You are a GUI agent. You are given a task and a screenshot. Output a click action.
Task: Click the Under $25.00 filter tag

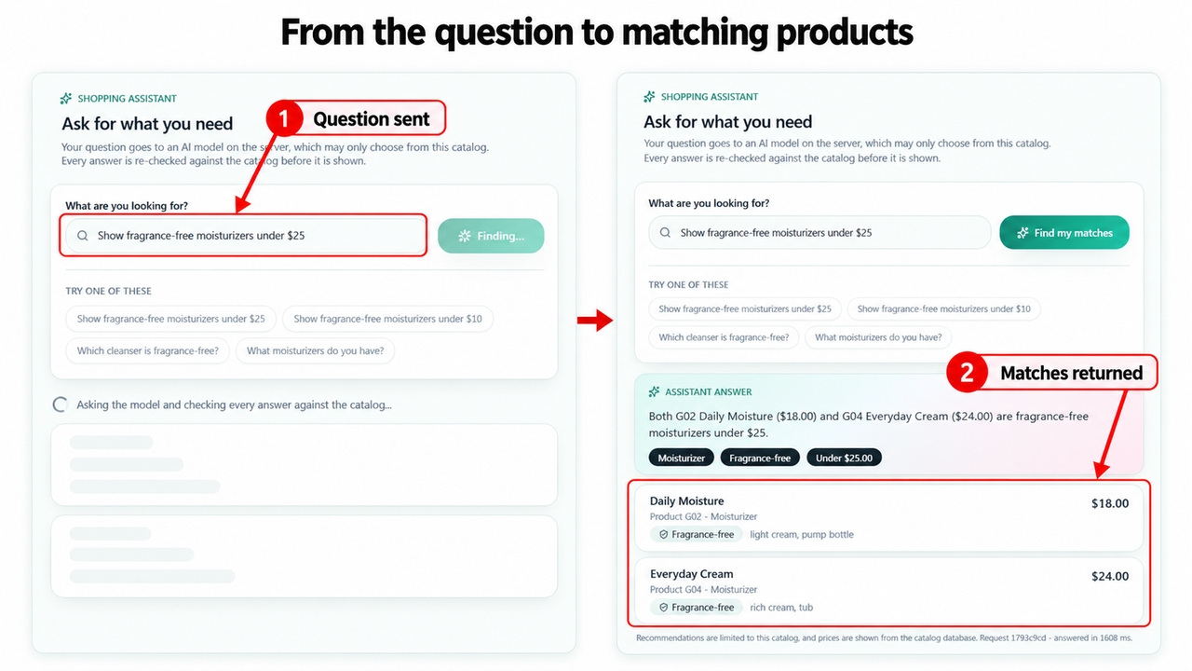click(x=845, y=458)
